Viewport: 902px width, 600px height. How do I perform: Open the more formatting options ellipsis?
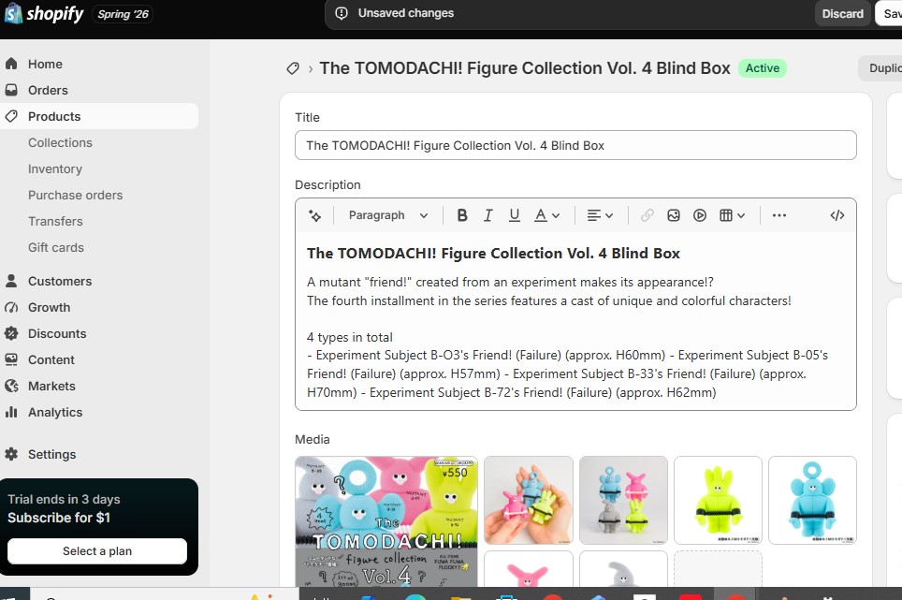778,215
